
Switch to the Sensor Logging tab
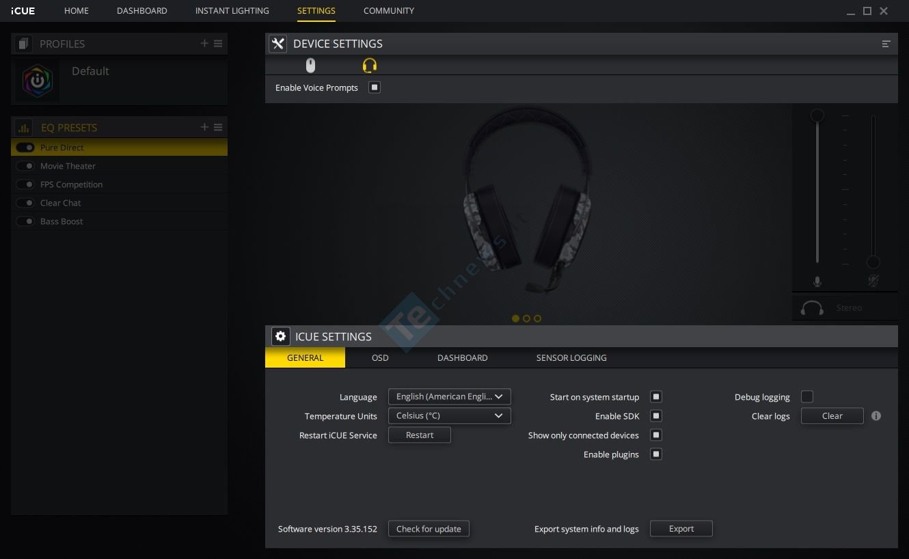pyautogui.click(x=571, y=358)
